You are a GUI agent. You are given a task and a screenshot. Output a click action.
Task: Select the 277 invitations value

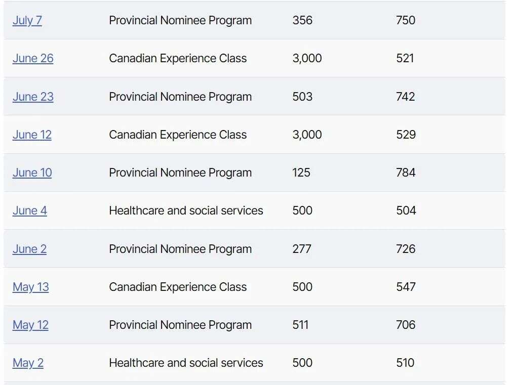(302, 249)
